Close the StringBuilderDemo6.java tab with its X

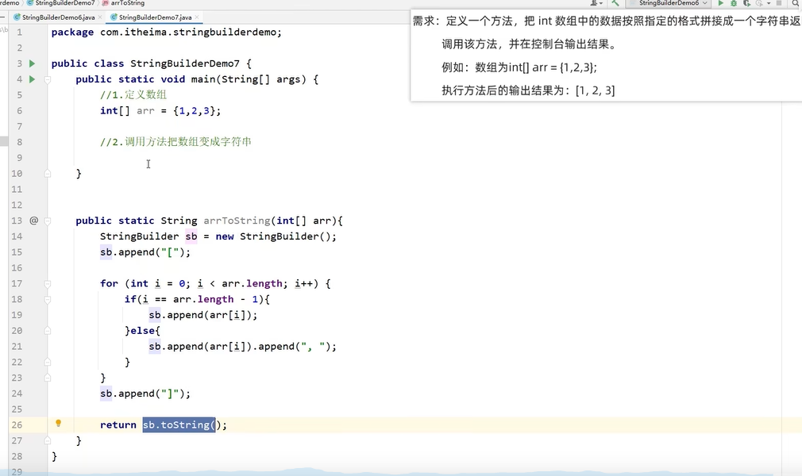(98, 17)
